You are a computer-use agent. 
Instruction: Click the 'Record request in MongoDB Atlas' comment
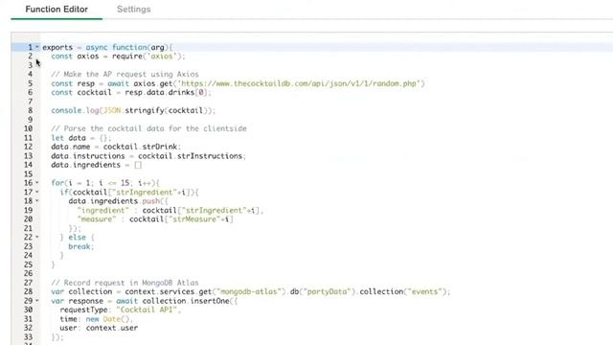tap(125, 283)
